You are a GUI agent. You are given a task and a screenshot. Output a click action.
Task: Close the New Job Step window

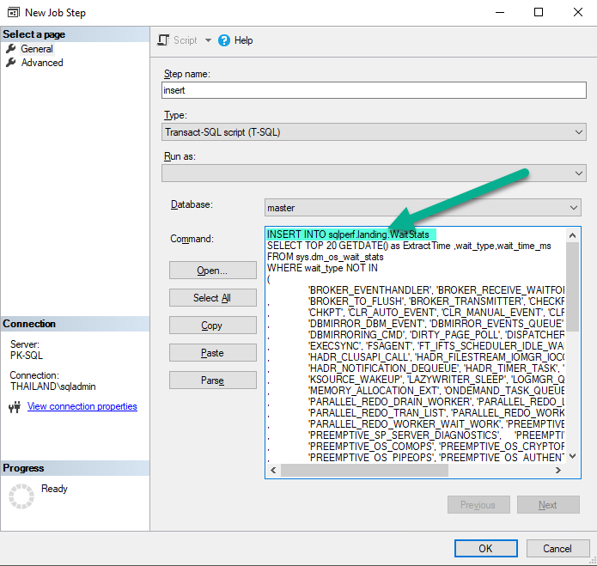pyautogui.click(x=577, y=12)
